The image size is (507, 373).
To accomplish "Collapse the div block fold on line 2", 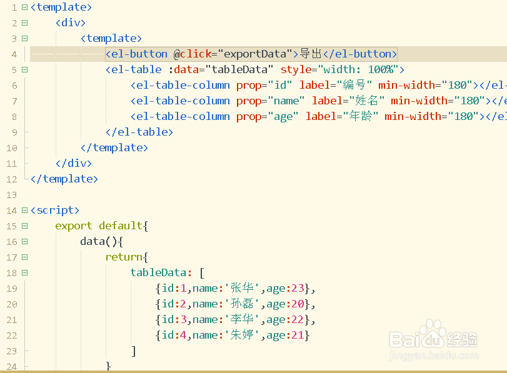I will pyautogui.click(x=24, y=22).
